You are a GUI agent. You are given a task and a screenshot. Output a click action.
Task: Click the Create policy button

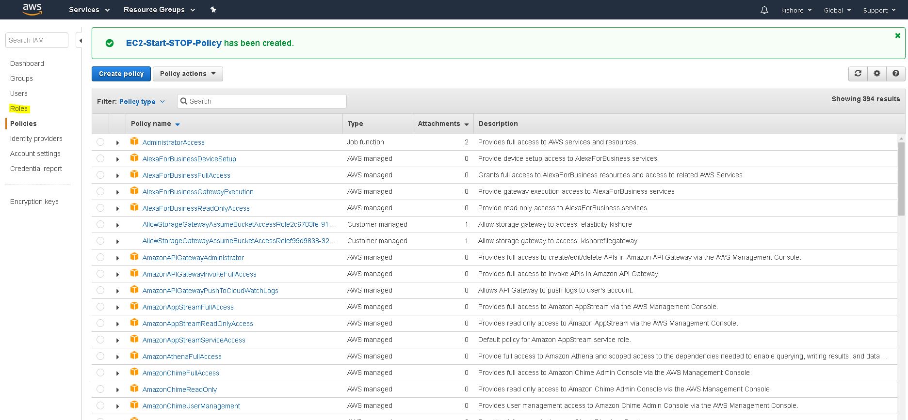pos(121,74)
